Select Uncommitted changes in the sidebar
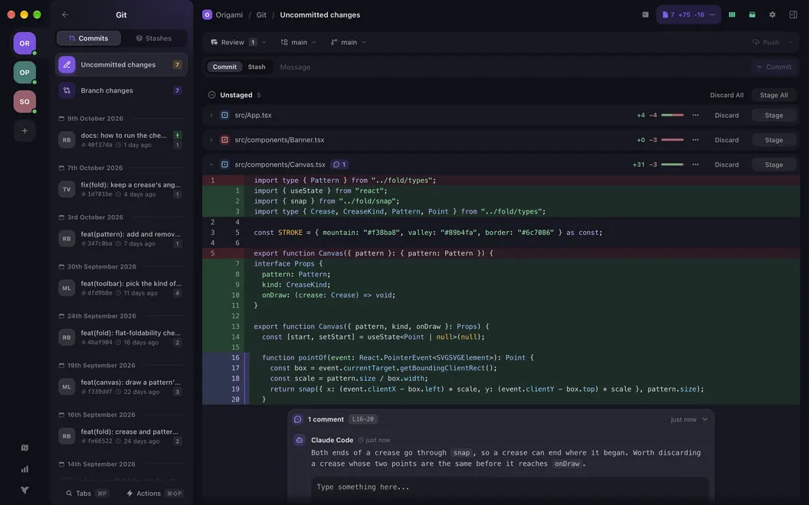The image size is (809, 505). pyautogui.click(x=121, y=64)
